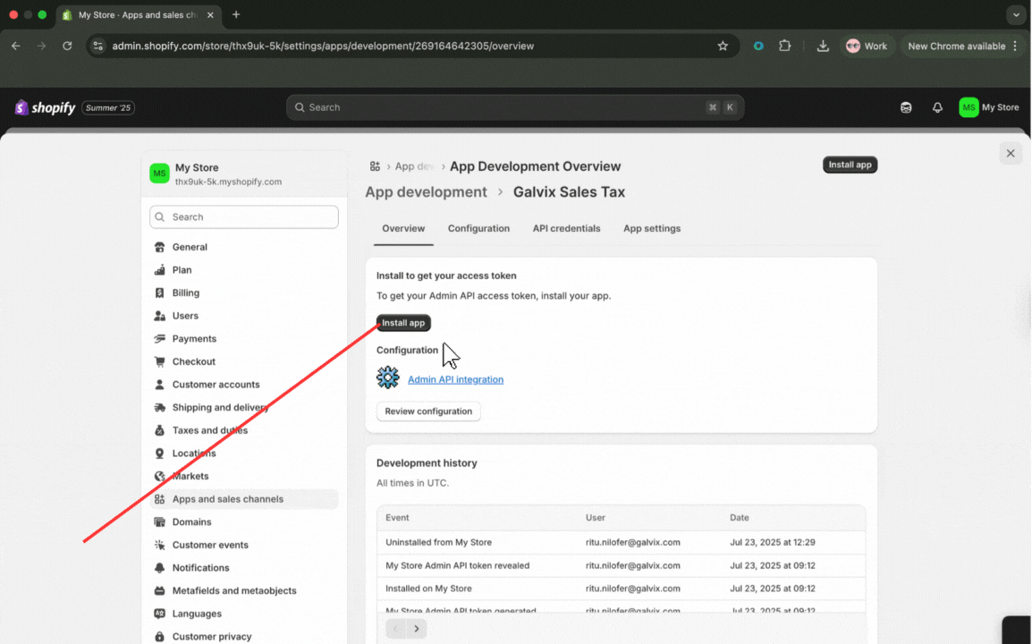Reload the page in Chrome
The width and height of the screenshot is (1032, 644).
click(67, 47)
